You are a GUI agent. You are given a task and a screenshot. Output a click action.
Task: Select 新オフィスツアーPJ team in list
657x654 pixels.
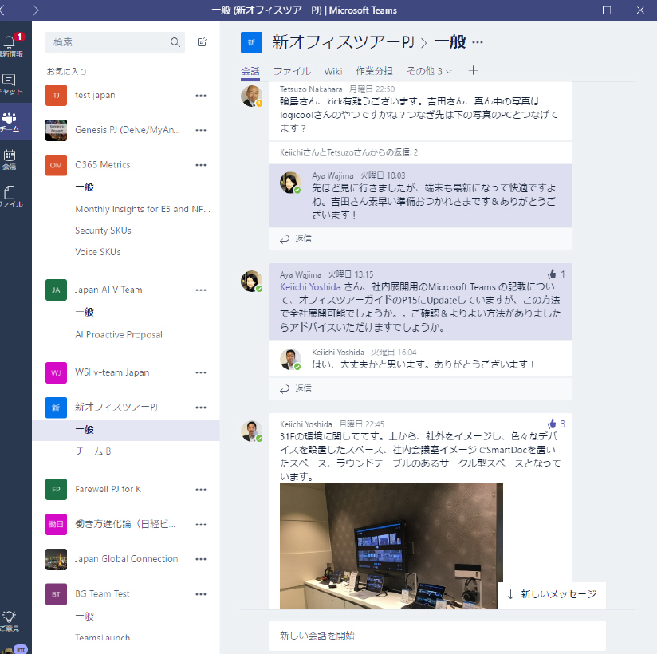[x=116, y=407]
